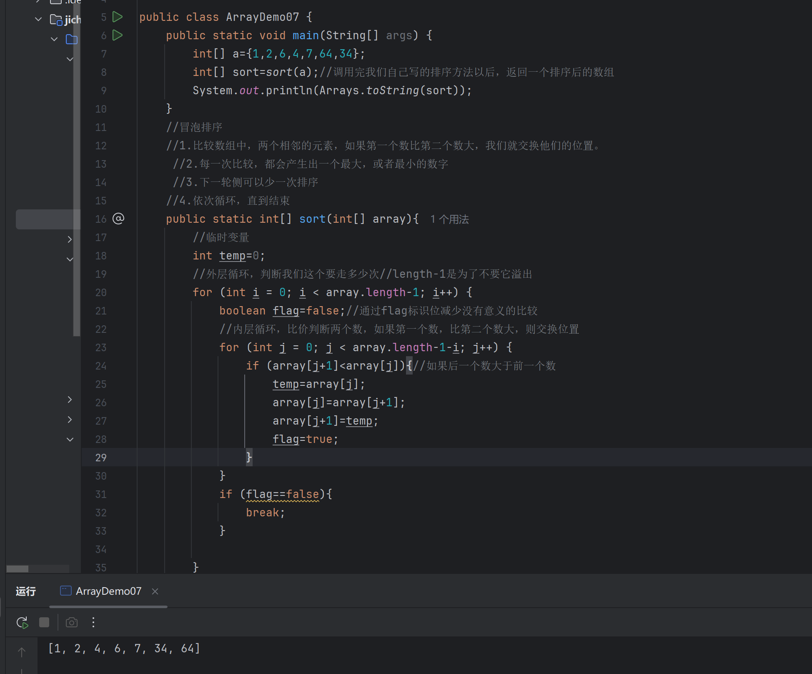Click the '1 个用法' usages hint
Viewport: 812px width, 674px height.
pyautogui.click(x=449, y=219)
